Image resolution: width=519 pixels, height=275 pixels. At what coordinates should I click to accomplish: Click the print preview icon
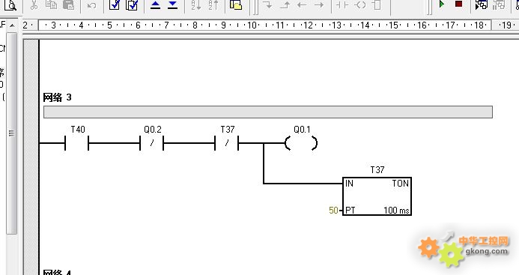[10, 4]
